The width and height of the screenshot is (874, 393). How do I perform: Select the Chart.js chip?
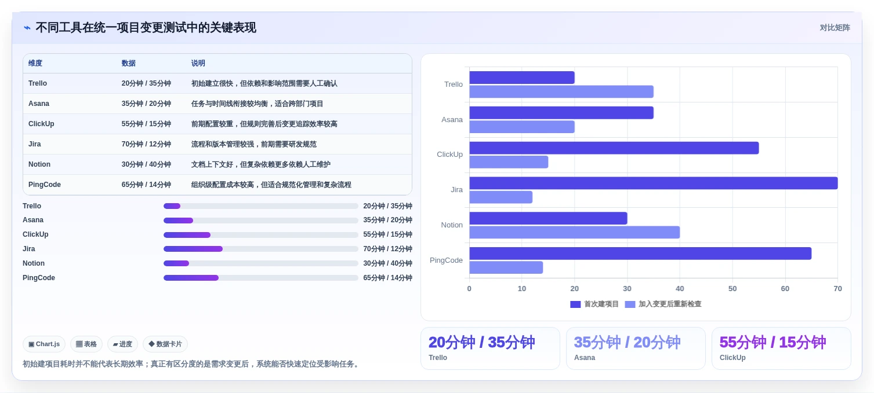(44, 344)
